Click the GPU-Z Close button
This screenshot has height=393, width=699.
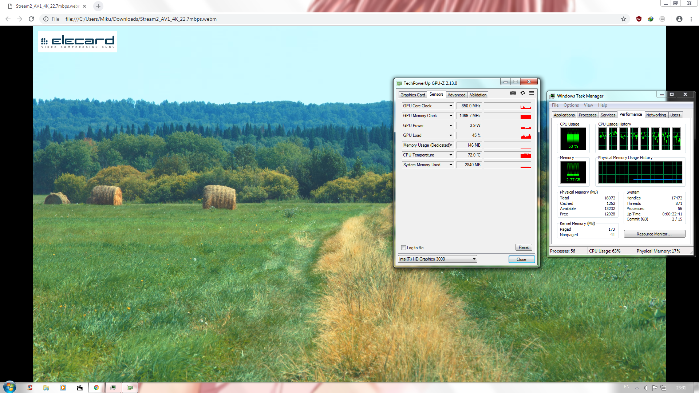521,259
